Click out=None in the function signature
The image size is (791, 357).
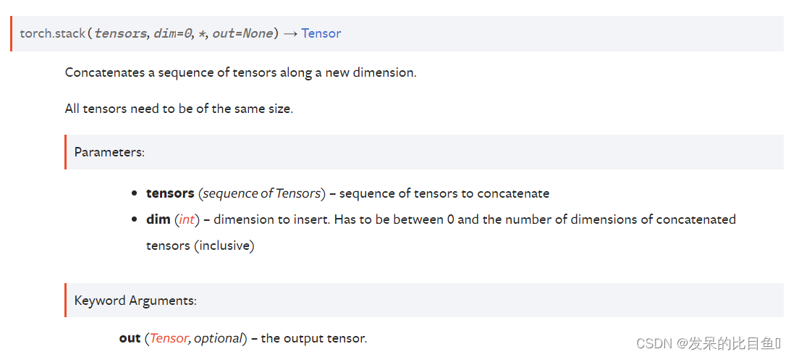point(242,34)
